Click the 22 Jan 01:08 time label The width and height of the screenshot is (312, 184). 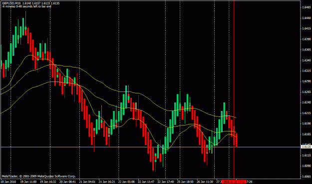[127, 182]
